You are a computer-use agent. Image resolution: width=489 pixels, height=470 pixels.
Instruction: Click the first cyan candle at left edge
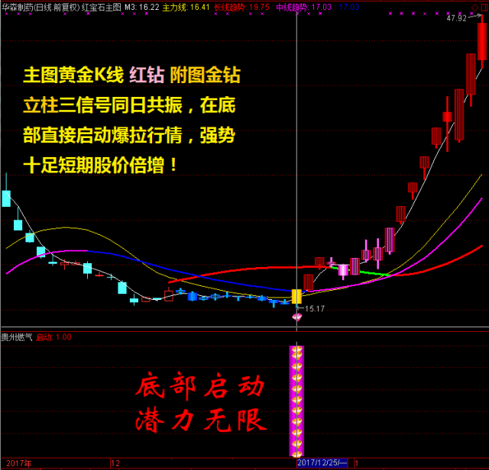(x=6, y=198)
